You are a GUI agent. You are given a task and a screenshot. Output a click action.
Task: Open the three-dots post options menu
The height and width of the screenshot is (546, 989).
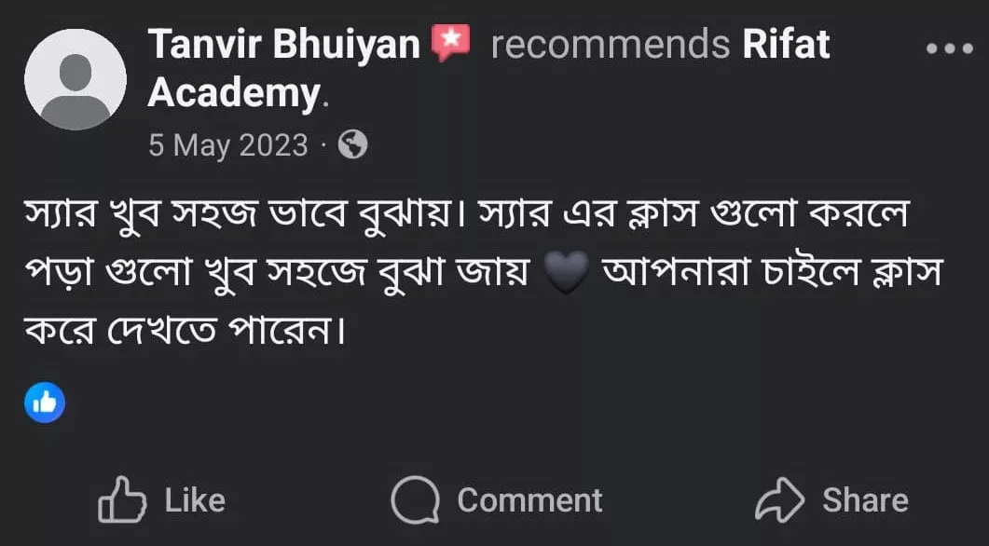click(949, 48)
